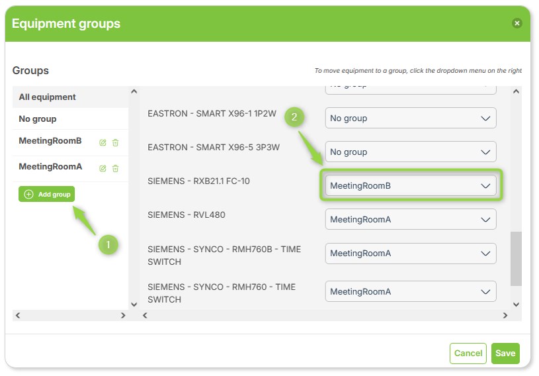Open group dropdown for EASTRON SMART X96-5 3P3W
539x376 pixels.
coord(411,152)
